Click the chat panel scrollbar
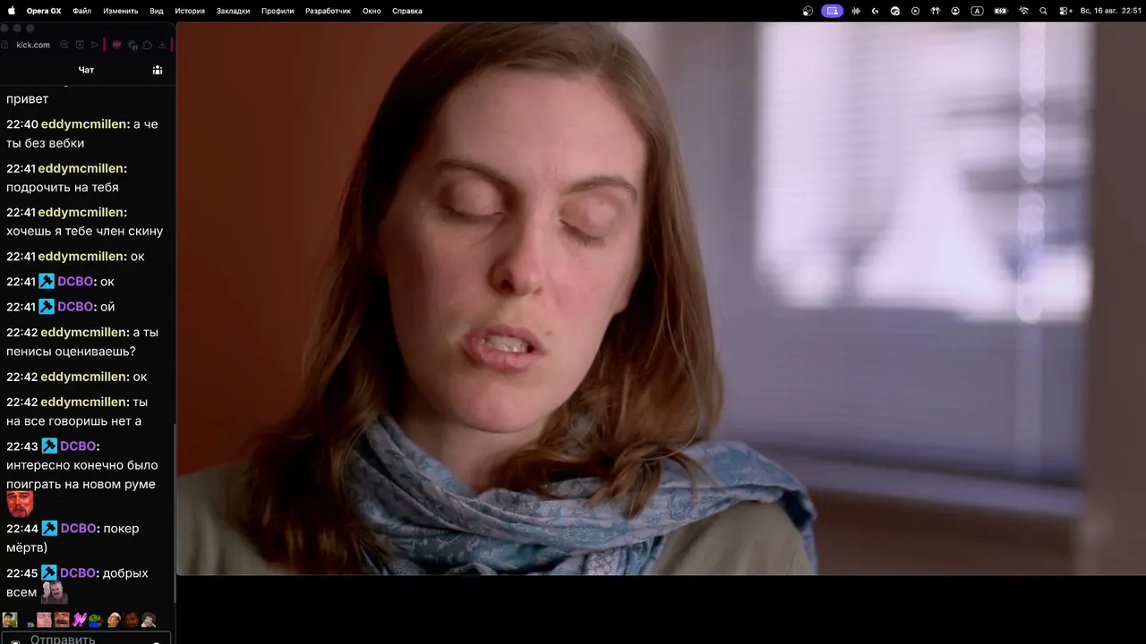 pyautogui.click(x=175, y=514)
